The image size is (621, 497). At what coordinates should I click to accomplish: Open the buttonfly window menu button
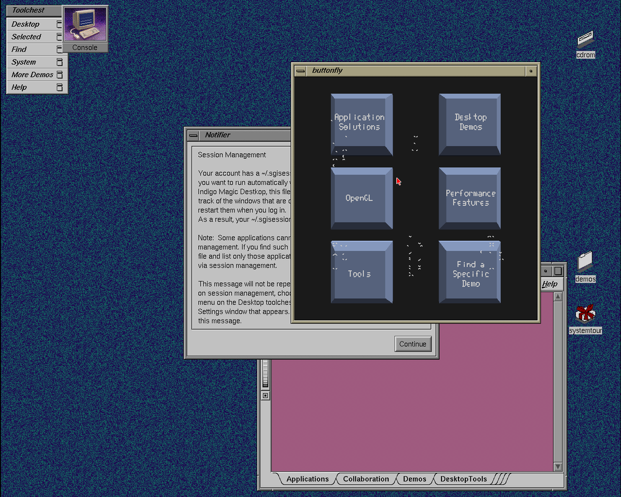[x=301, y=70]
